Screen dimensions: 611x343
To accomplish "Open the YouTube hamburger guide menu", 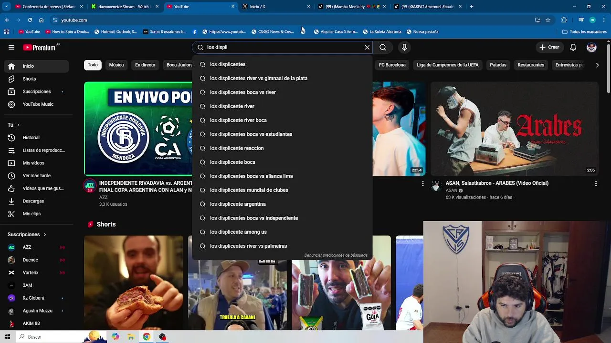I will point(11,47).
